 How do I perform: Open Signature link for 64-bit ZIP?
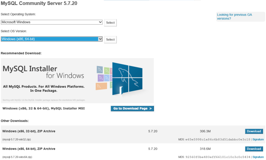click(258, 157)
